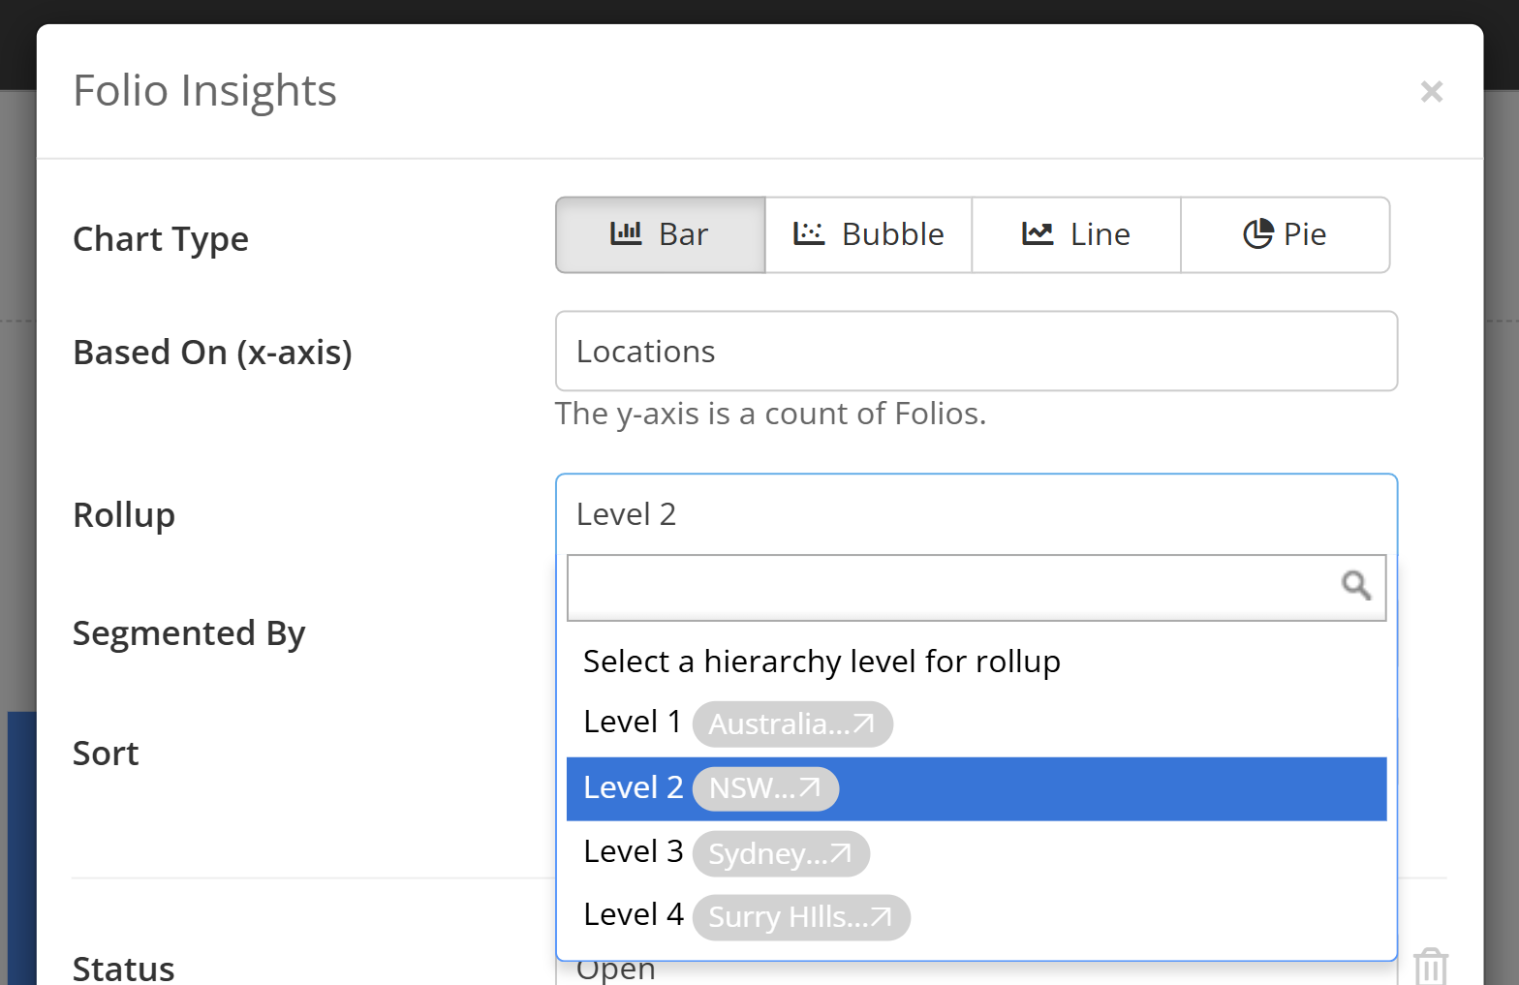The width and height of the screenshot is (1519, 985).
Task: Click 'The y-axis is a count of Folios.' text
Action: (770, 415)
